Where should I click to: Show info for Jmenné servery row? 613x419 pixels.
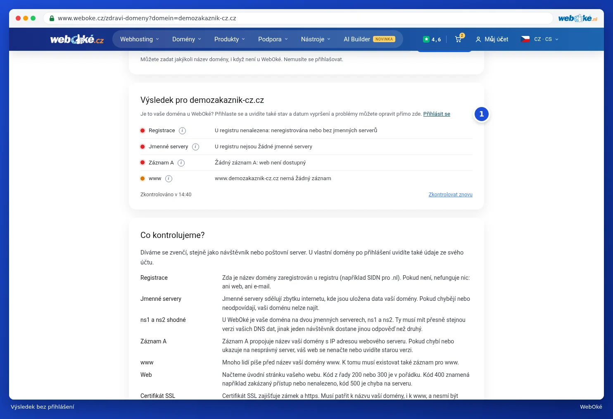[x=196, y=147]
